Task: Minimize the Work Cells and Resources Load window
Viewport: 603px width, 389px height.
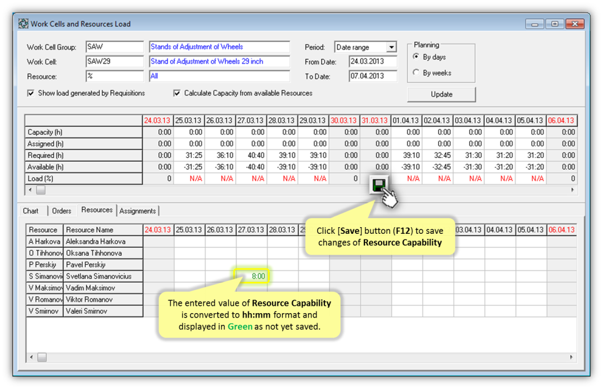Action: [534, 24]
